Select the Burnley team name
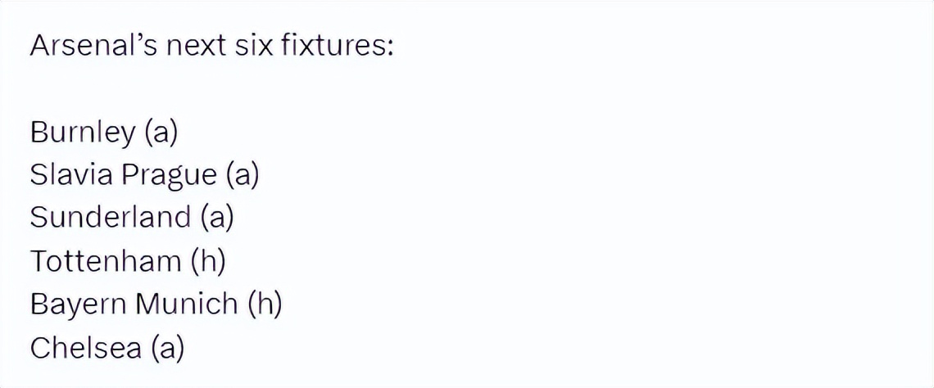934x388 pixels. pyautogui.click(x=83, y=133)
